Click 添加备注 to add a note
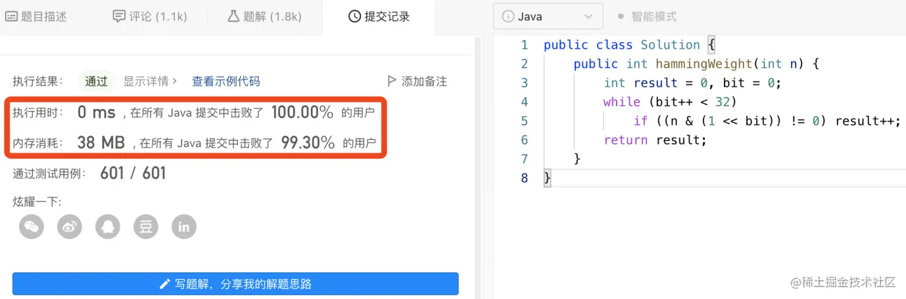This screenshot has height=299, width=906. [424, 81]
